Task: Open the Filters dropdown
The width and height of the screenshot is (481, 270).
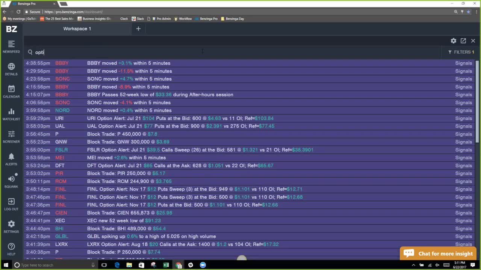Action: (x=461, y=52)
